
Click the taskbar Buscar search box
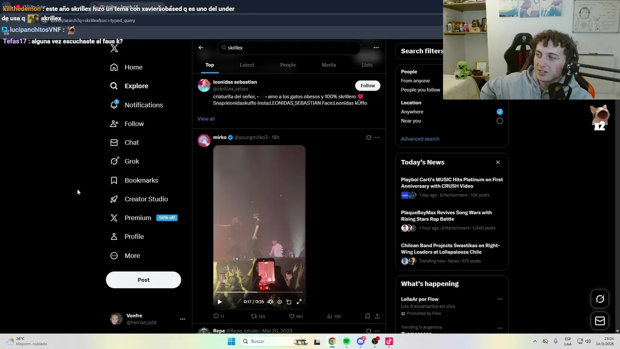coord(275,341)
